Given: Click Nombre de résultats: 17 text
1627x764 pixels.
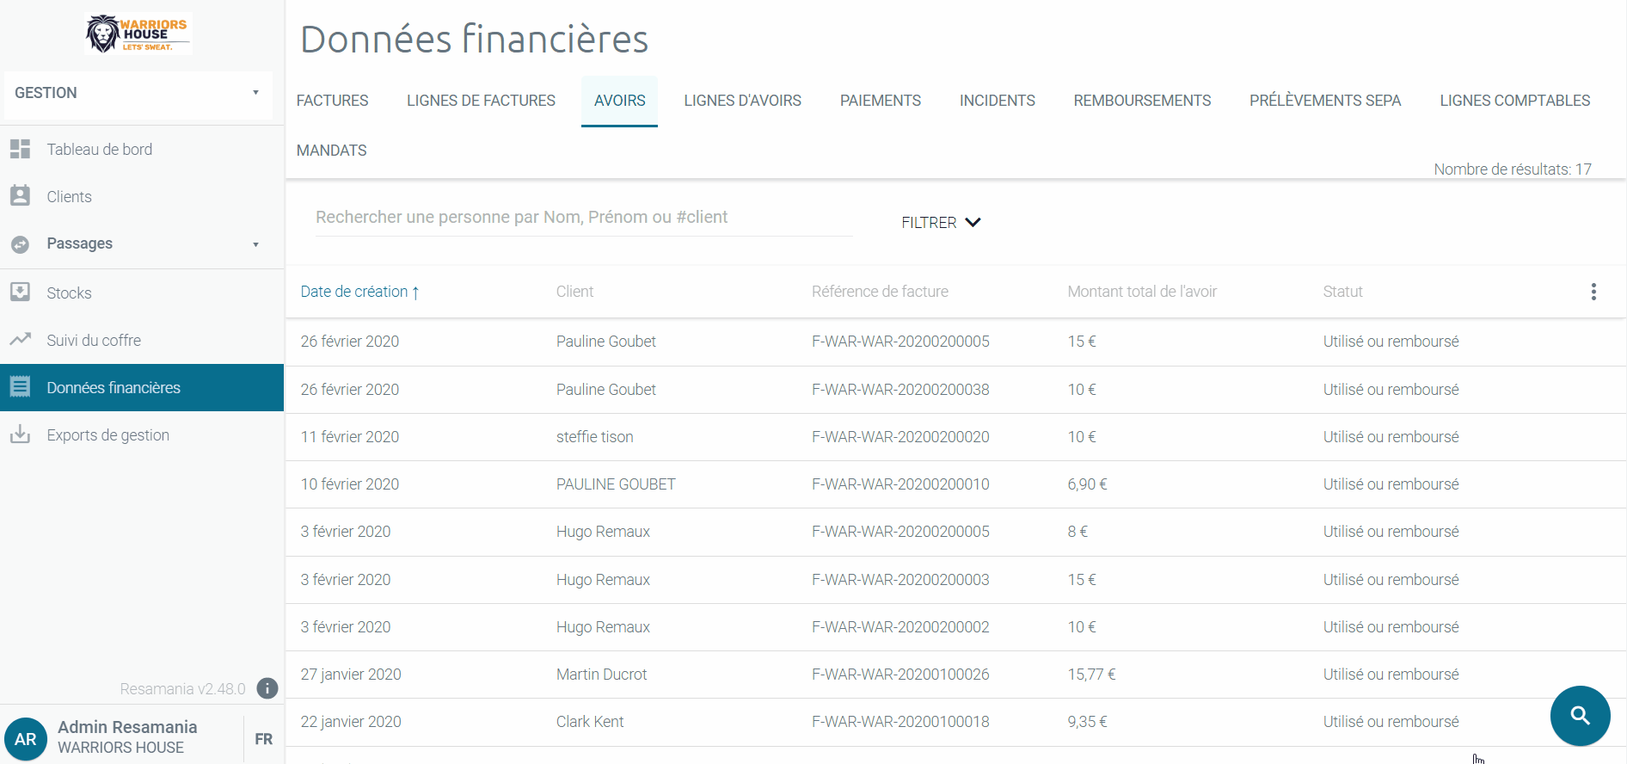Looking at the screenshot, I should [1512, 169].
